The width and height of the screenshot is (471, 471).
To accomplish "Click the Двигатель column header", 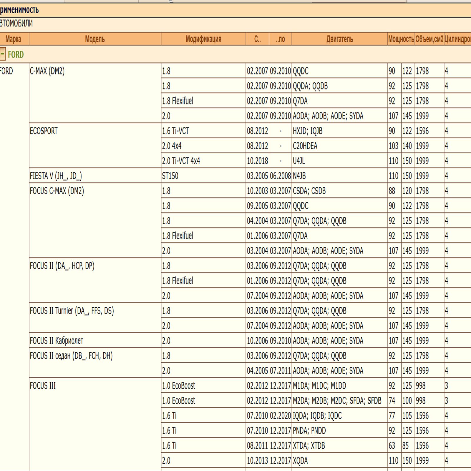I will point(339,39).
